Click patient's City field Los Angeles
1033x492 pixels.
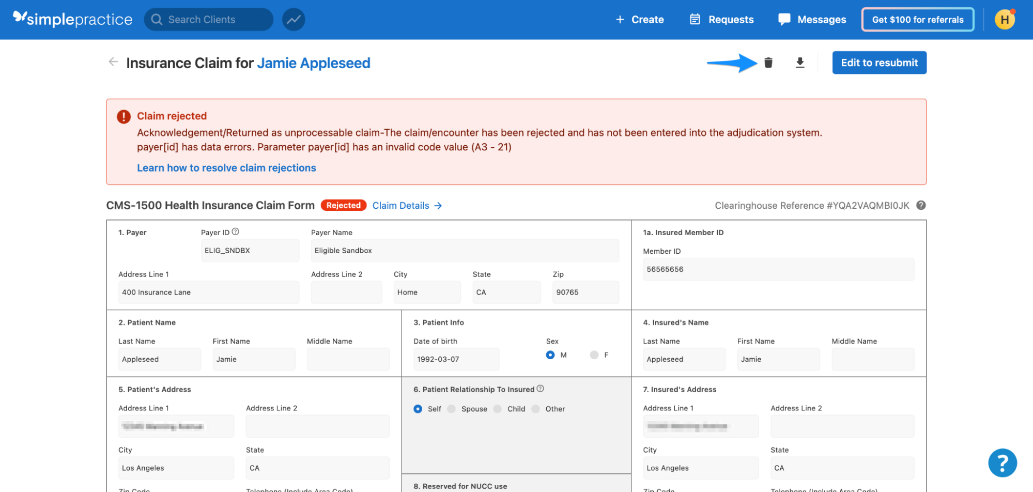click(x=176, y=468)
